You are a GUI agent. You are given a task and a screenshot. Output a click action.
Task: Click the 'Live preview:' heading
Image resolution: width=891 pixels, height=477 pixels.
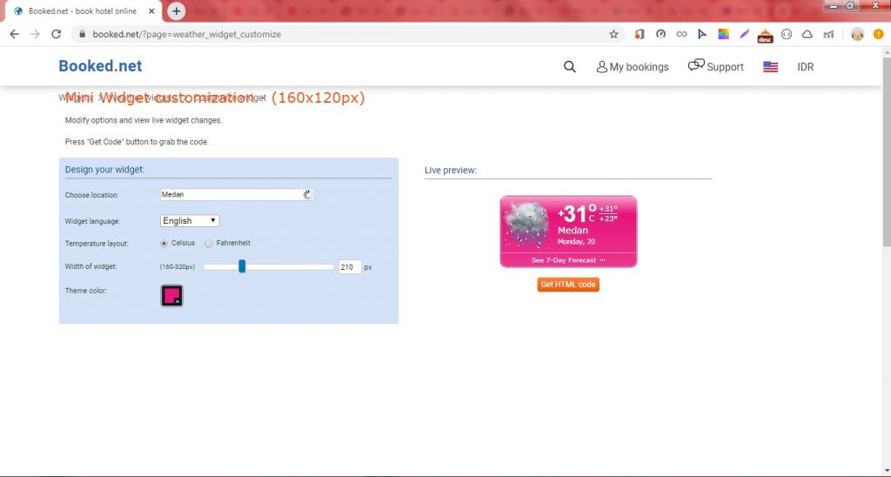(x=451, y=170)
